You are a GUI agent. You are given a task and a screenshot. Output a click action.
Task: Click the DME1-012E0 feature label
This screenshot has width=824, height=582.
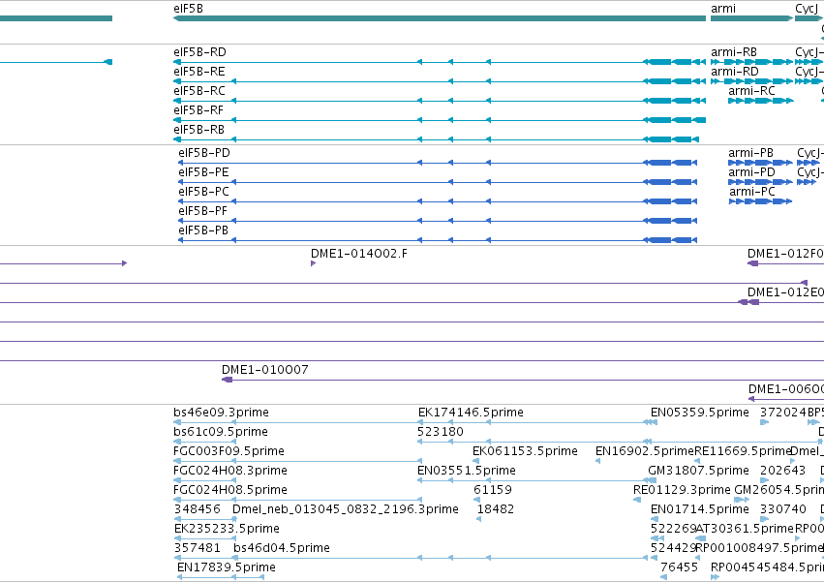[785, 292]
